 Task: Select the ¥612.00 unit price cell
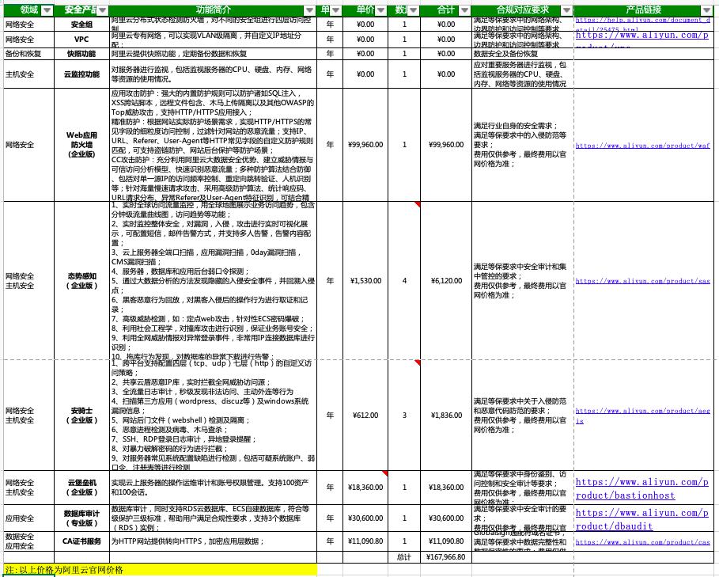pyautogui.click(x=365, y=415)
